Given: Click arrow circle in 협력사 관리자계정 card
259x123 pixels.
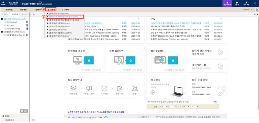Looking at the screenshot, I should click(x=220, y=52).
